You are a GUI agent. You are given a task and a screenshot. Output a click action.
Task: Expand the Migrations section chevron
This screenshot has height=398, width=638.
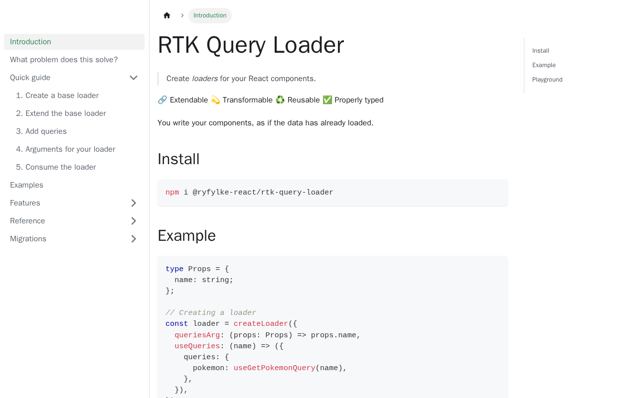[134, 239]
